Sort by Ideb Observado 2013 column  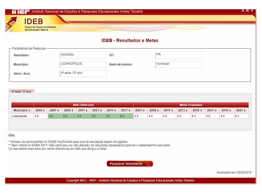tap(98, 110)
